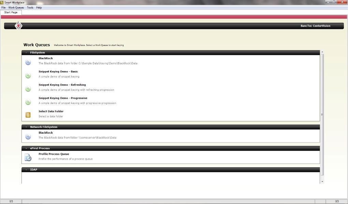Open Profile Process Queue

click(x=54, y=154)
